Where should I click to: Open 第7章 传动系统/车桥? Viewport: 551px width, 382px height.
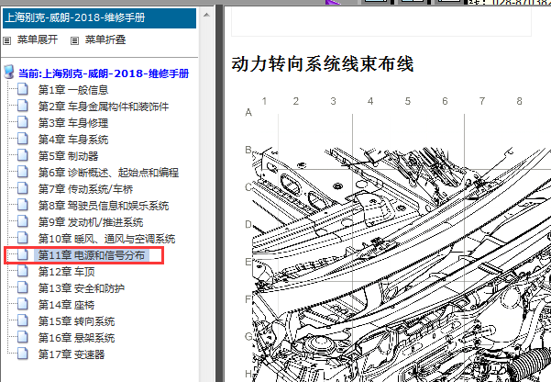(85, 189)
